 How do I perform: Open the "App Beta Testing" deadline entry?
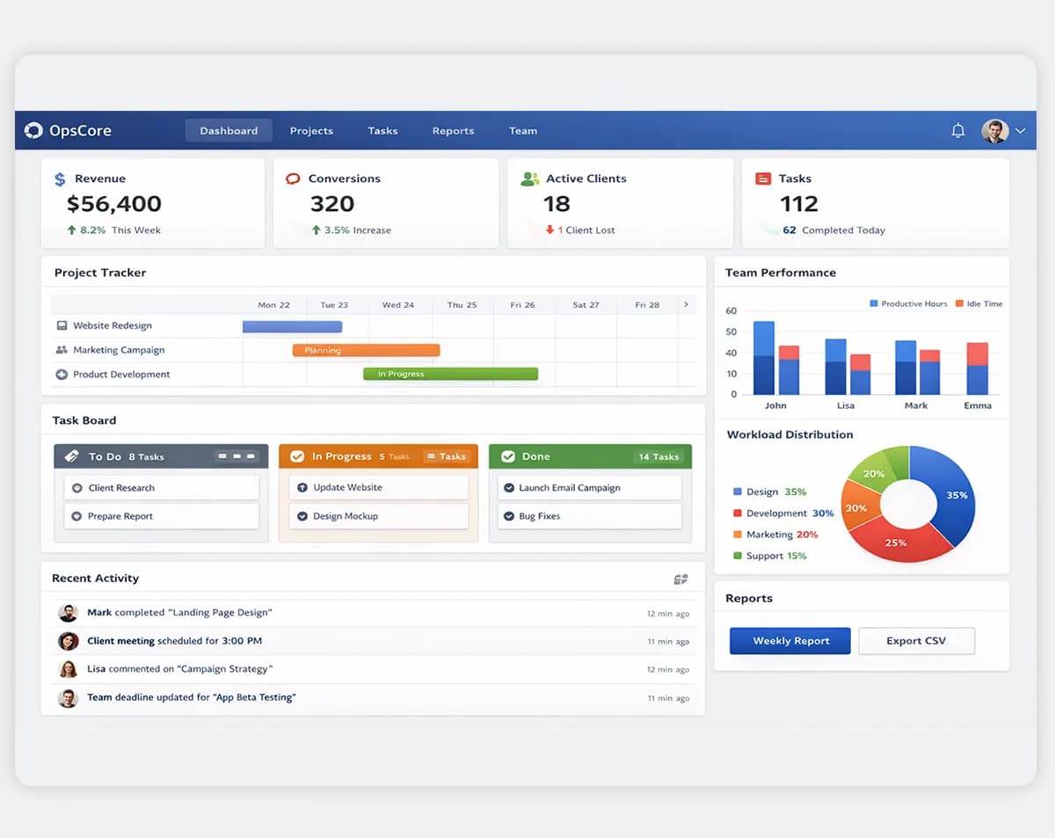tap(374, 698)
